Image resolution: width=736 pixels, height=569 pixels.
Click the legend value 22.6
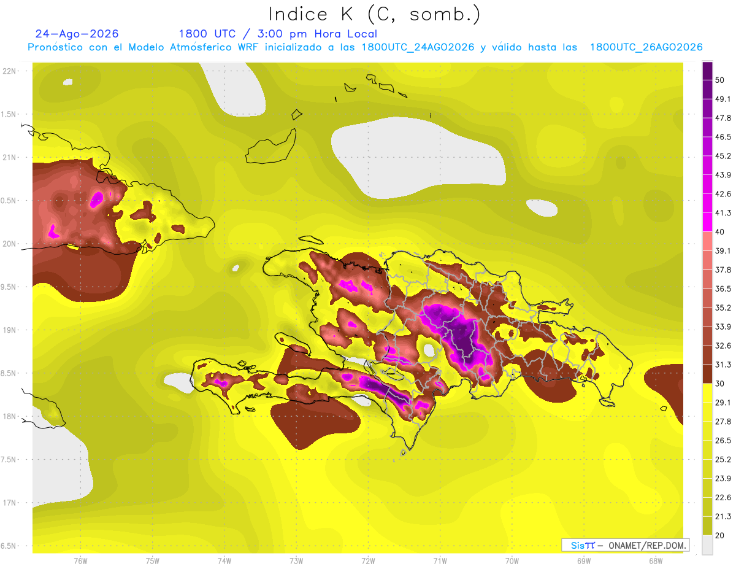723,497
